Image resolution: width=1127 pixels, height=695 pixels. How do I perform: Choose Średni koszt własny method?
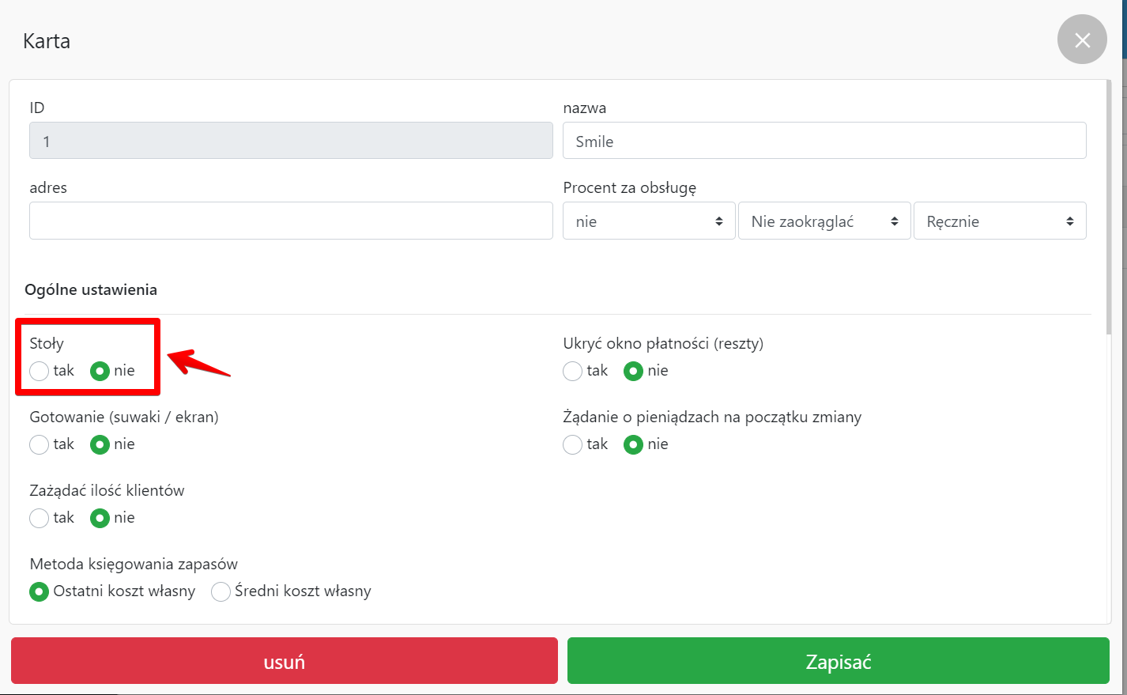coord(220,591)
